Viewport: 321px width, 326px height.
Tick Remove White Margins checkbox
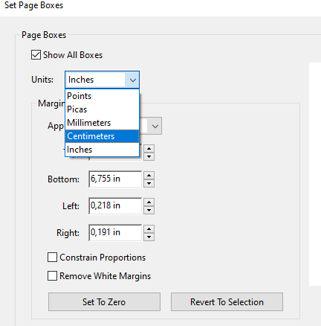coord(52,276)
